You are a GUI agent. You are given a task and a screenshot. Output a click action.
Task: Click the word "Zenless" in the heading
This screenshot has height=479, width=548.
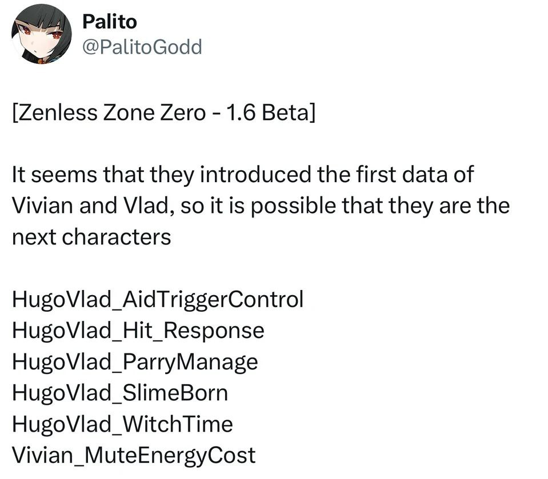[57, 113]
